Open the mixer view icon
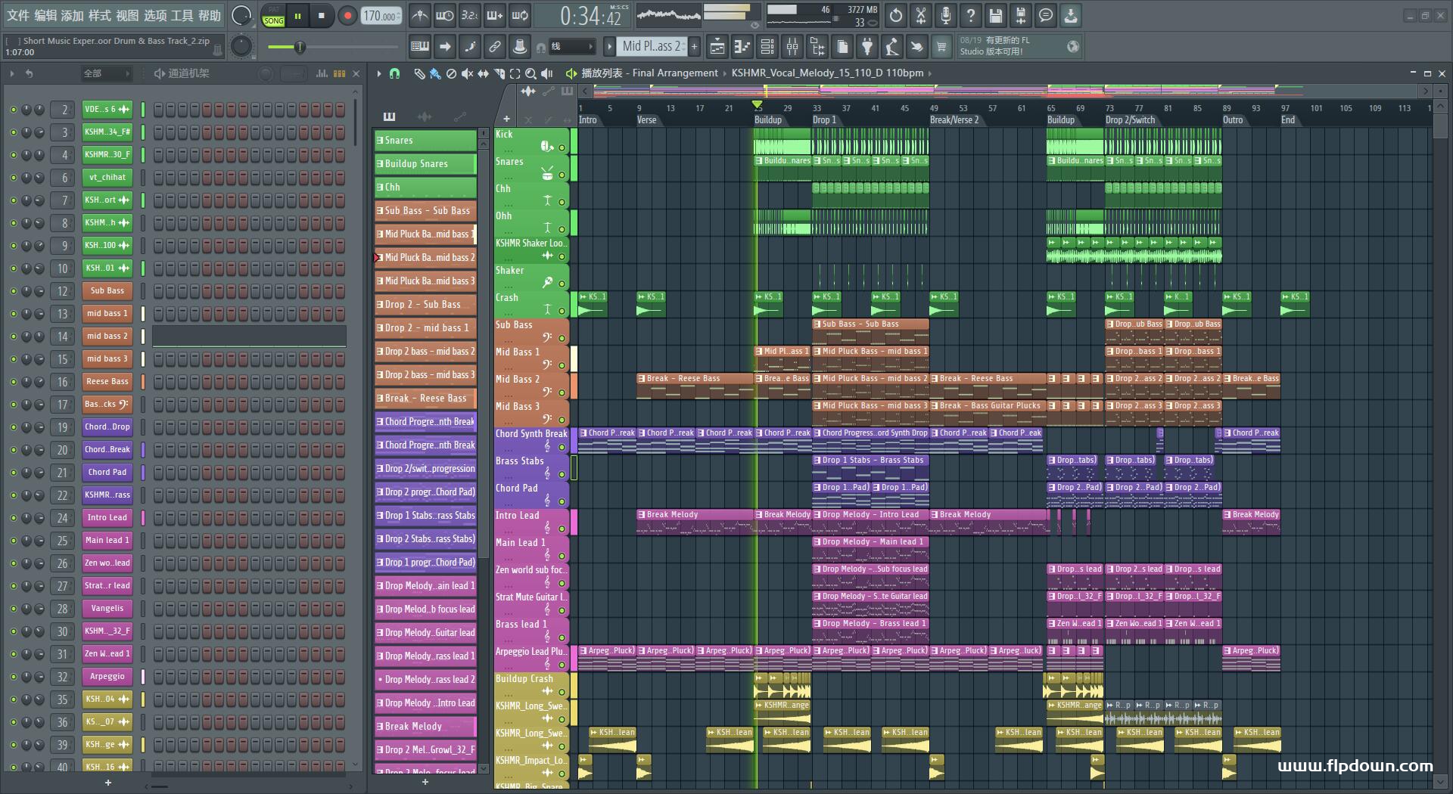1453x794 pixels. (792, 47)
